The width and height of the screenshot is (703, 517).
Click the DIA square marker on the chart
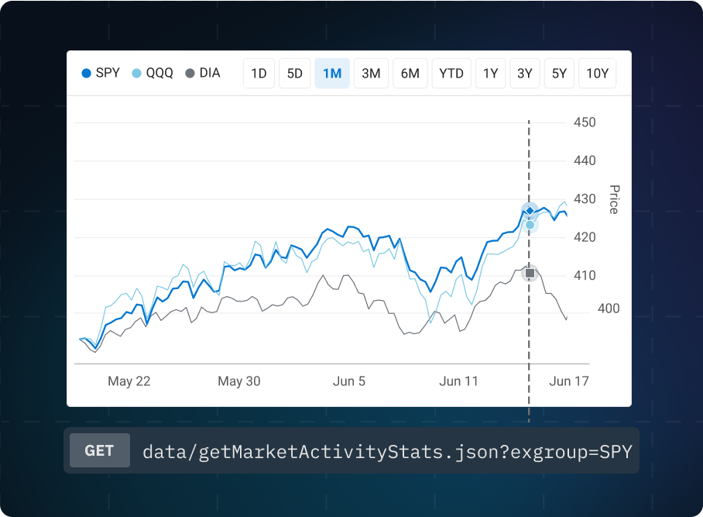[x=528, y=272]
